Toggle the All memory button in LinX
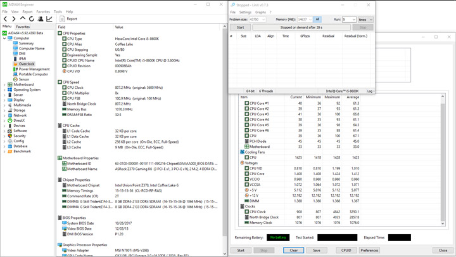The image size is (456, 257). click(317, 20)
